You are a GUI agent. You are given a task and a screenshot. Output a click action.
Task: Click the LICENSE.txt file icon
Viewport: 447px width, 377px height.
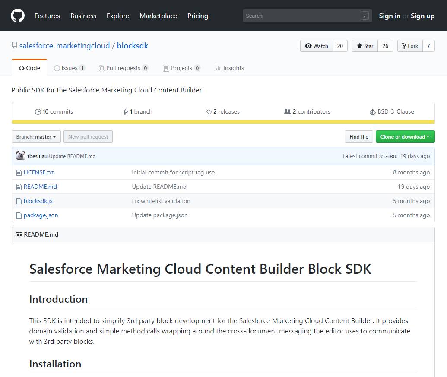tap(19, 173)
